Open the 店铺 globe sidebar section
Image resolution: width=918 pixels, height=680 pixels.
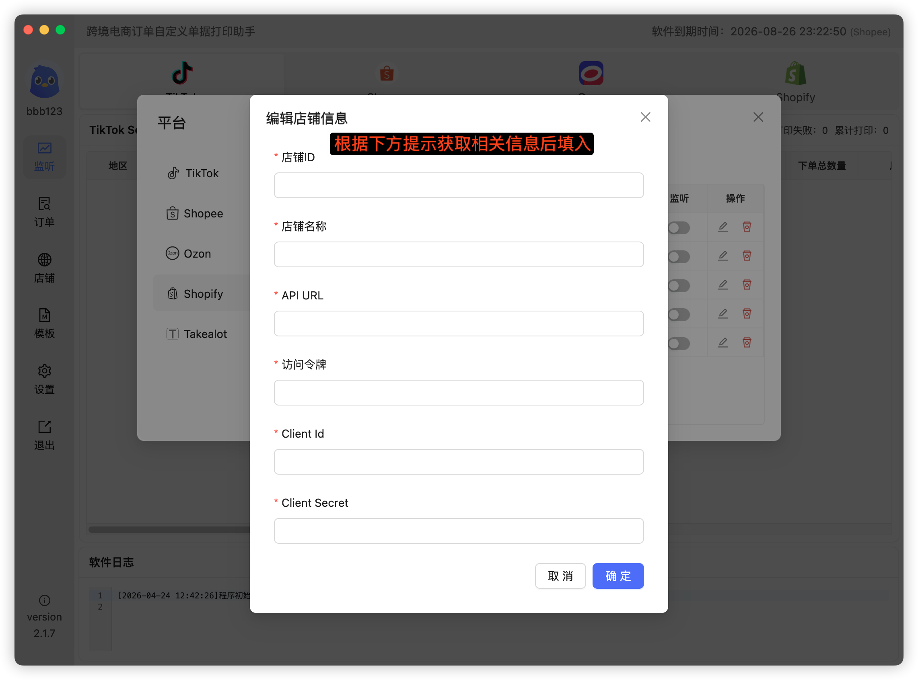(x=45, y=268)
